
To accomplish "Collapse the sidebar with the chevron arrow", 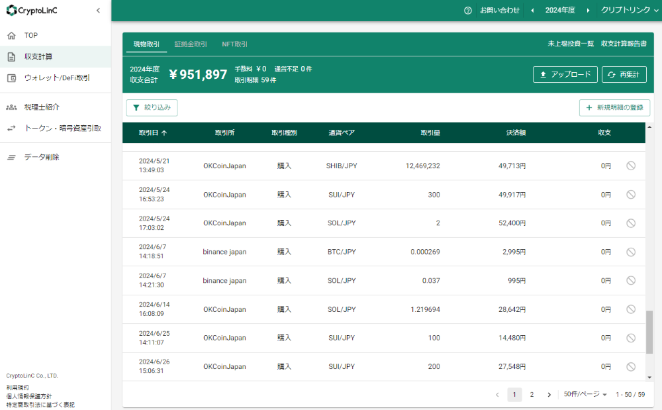I will tap(99, 10).
